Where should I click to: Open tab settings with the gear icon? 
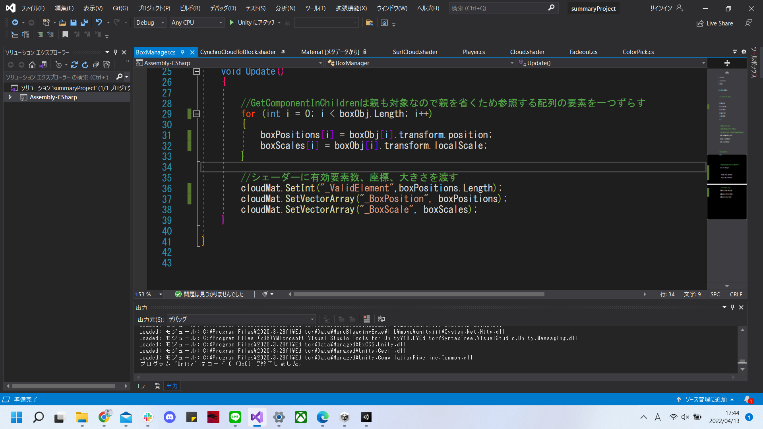[744, 52]
